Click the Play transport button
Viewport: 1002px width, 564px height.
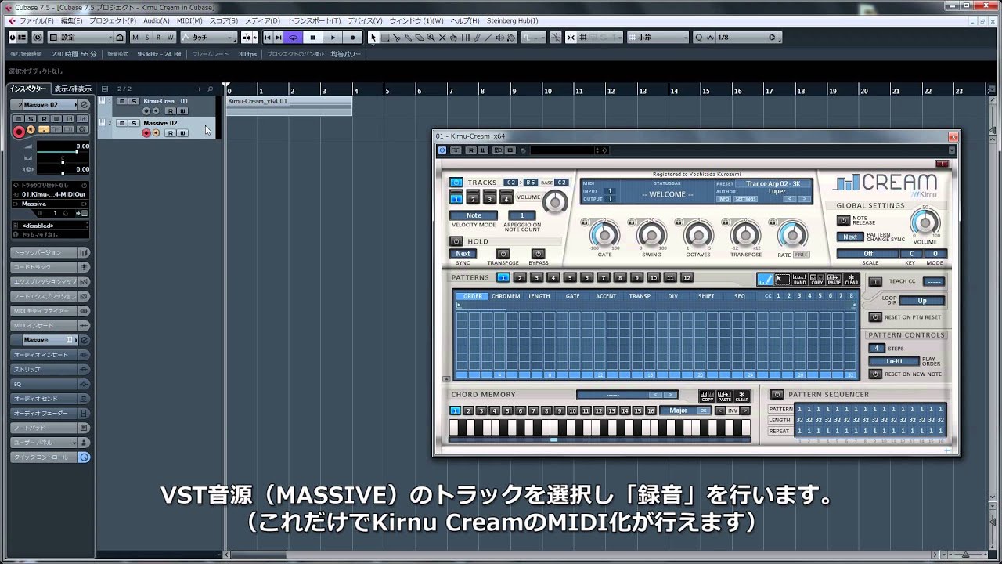pyautogui.click(x=333, y=38)
